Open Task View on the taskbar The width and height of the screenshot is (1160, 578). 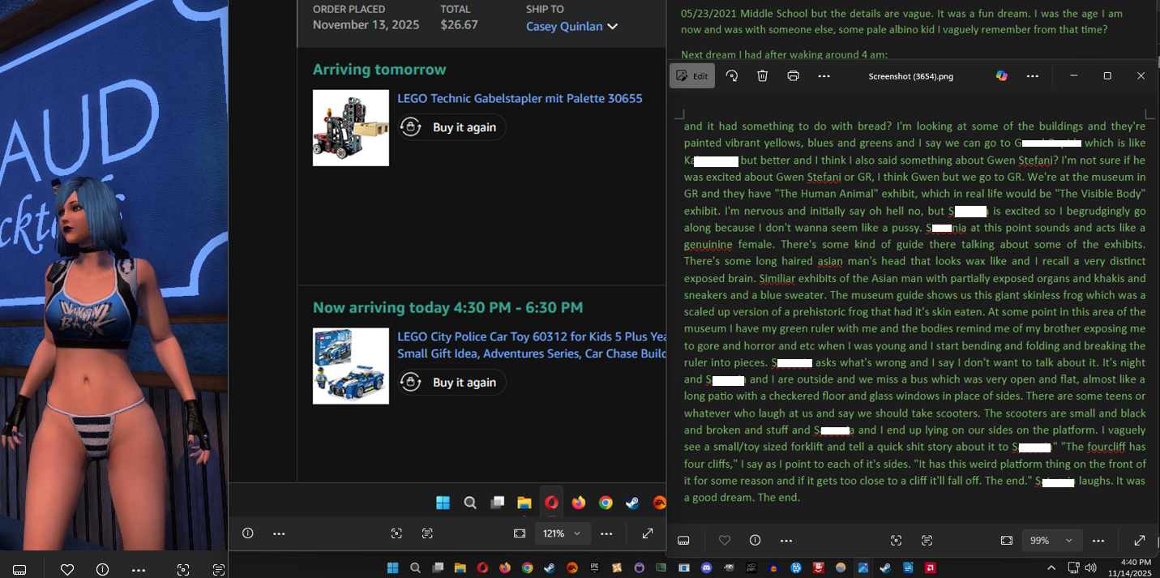438,568
